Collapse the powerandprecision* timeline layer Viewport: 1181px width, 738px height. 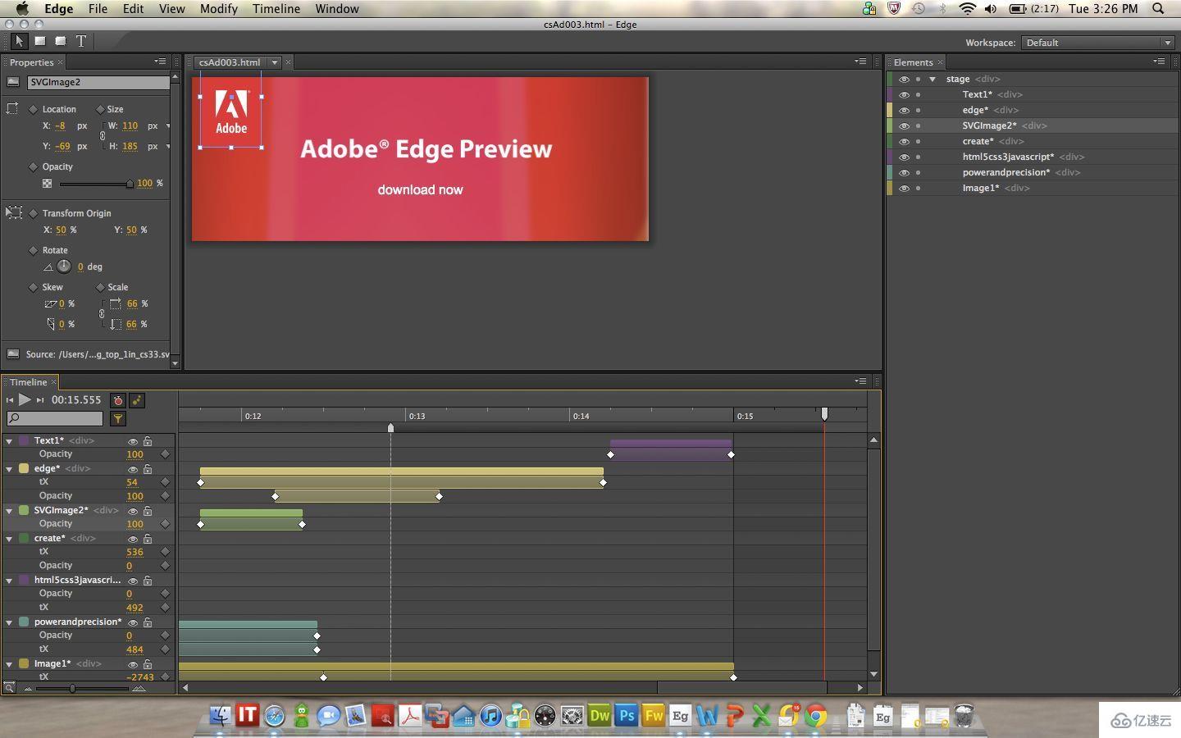pos(9,622)
